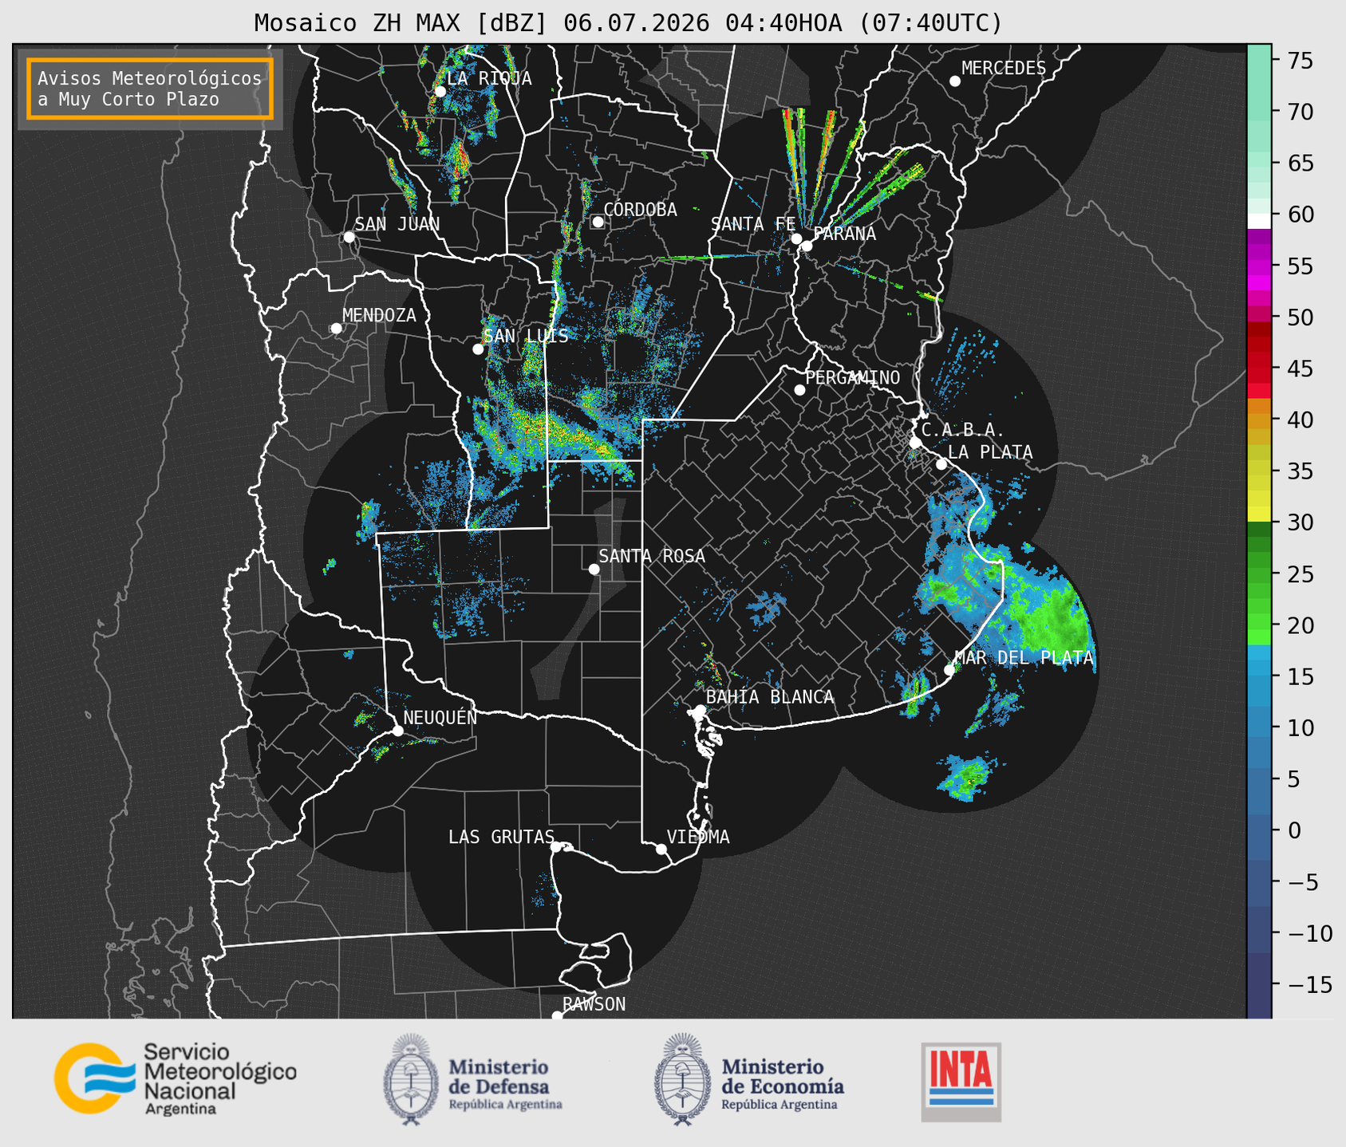The width and height of the screenshot is (1346, 1147).
Task: Click the Avisos Meteorológicos a Muy Corto Plazo box
Action: 150,89
